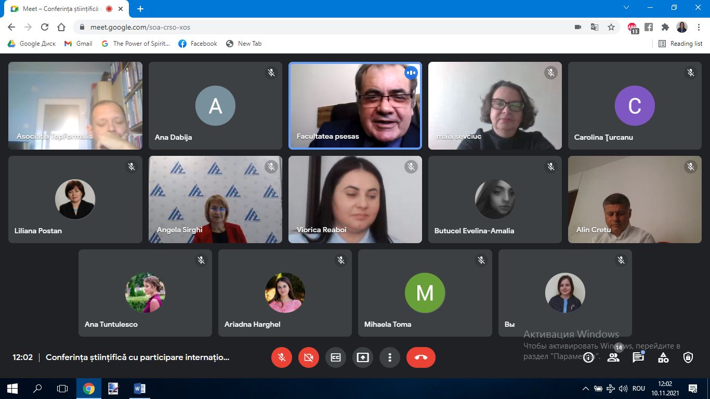Open host controls lock icon
The image size is (710, 399).
click(688, 357)
